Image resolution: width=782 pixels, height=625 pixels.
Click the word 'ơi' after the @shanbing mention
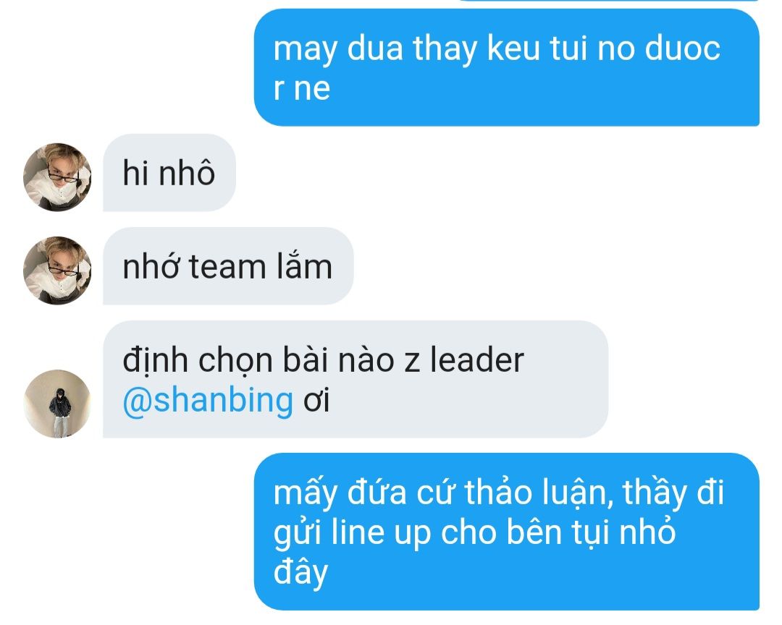(316, 401)
